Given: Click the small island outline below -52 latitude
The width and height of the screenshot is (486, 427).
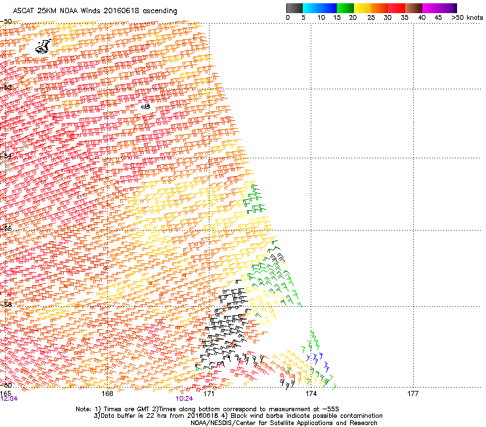Looking at the screenshot, I should coord(146,106).
